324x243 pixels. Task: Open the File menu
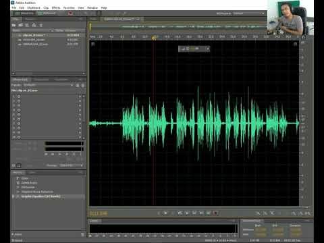pyautogui.click(x=14, y=7)
